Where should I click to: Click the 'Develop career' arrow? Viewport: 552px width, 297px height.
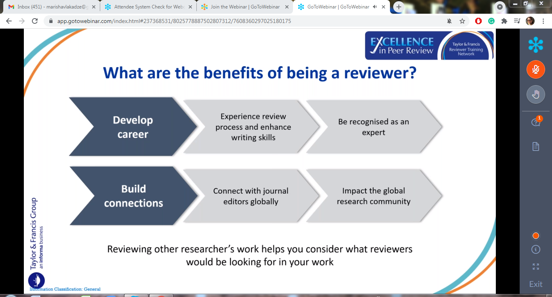(133, 127)
